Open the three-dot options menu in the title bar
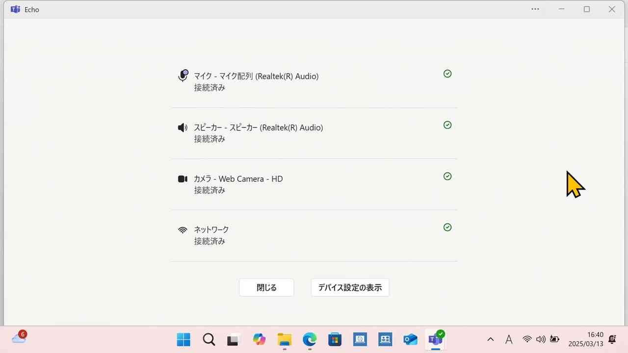This screenshot has width=628, height=353. tap(535, 9)
